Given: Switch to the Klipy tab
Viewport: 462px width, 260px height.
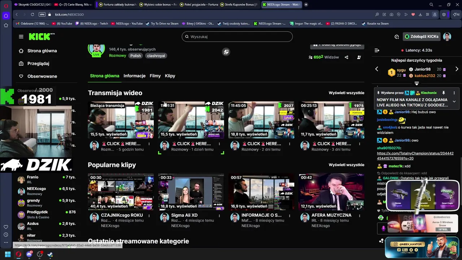Looking at the screenshot, I should tap(170, 76).
